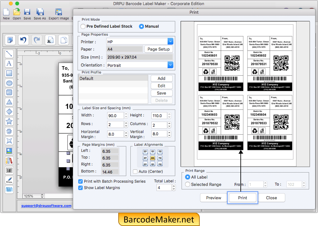Toggle Print with Batch Processing Series

(80, 181)
